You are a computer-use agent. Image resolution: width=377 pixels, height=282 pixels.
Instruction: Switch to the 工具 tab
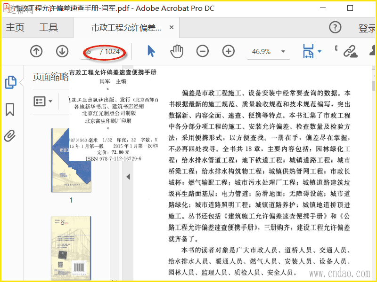[49, 27]
